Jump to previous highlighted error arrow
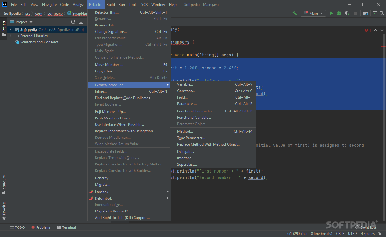The image size is (386, 237). click(376, 30)
